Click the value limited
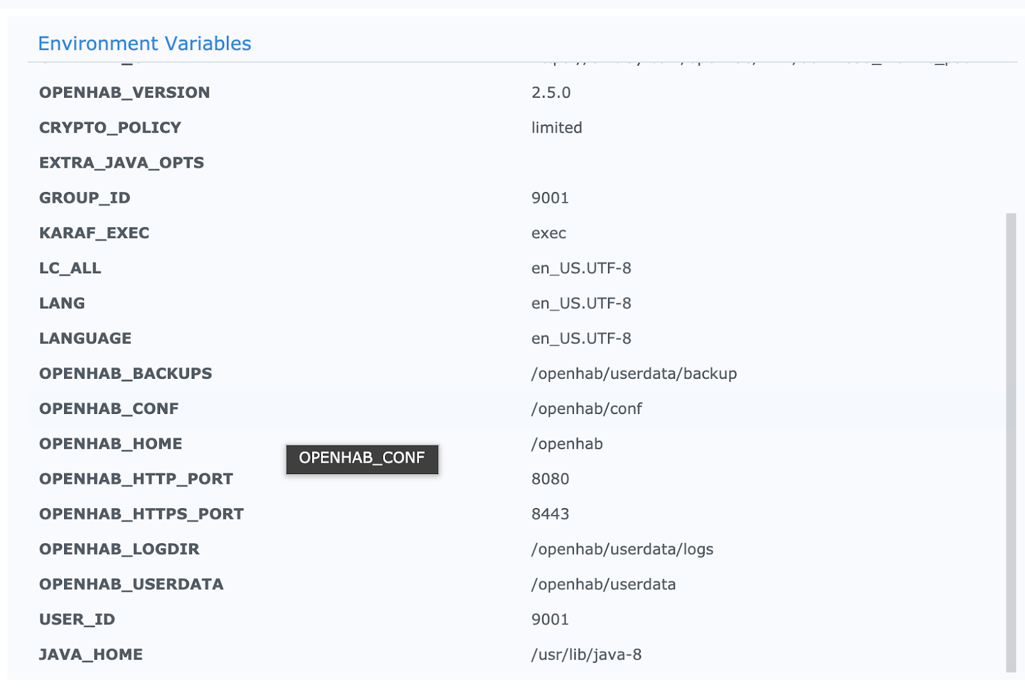 (557, 128)
